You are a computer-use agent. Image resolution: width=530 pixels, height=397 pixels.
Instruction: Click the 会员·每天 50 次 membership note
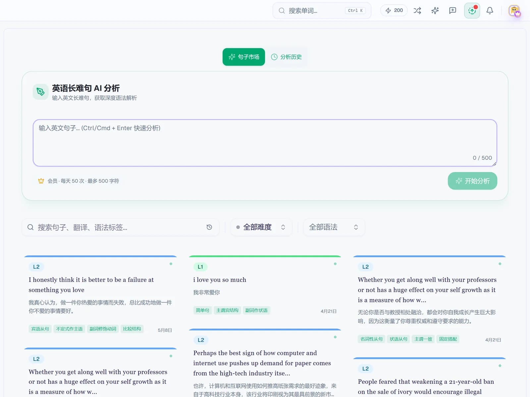tap(83, 181)
